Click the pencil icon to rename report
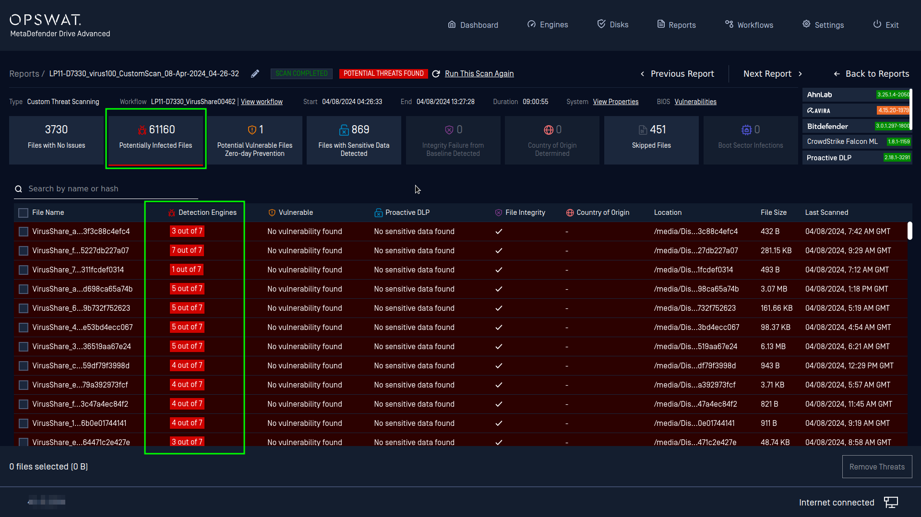Viewport: 921px width, 517px height. click(255, 73)
